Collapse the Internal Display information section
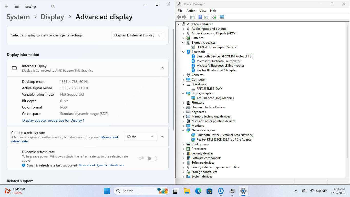 coord(162,68)
